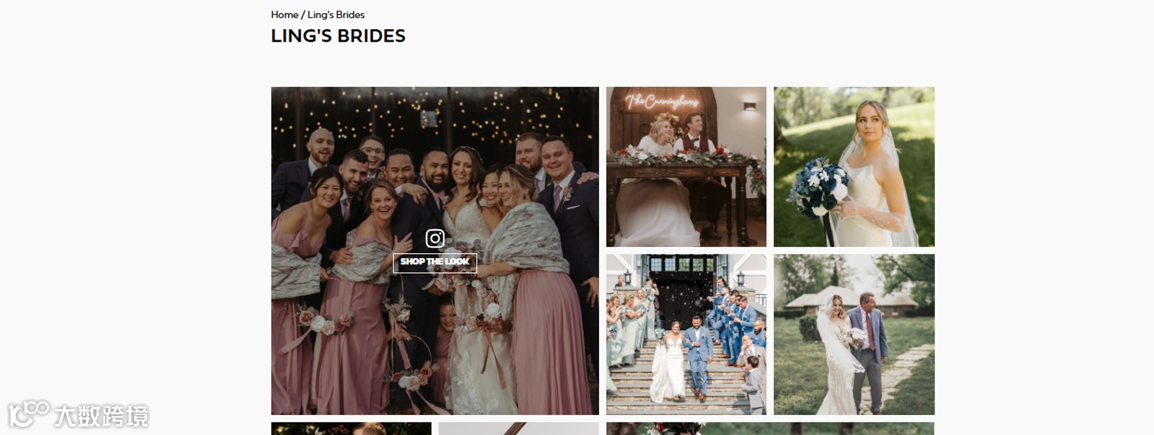The width and height of the screenshot is (1154, 435).
Task: Click the wall sconce lamp in Cunninghams photo
Action: (749, 106)
